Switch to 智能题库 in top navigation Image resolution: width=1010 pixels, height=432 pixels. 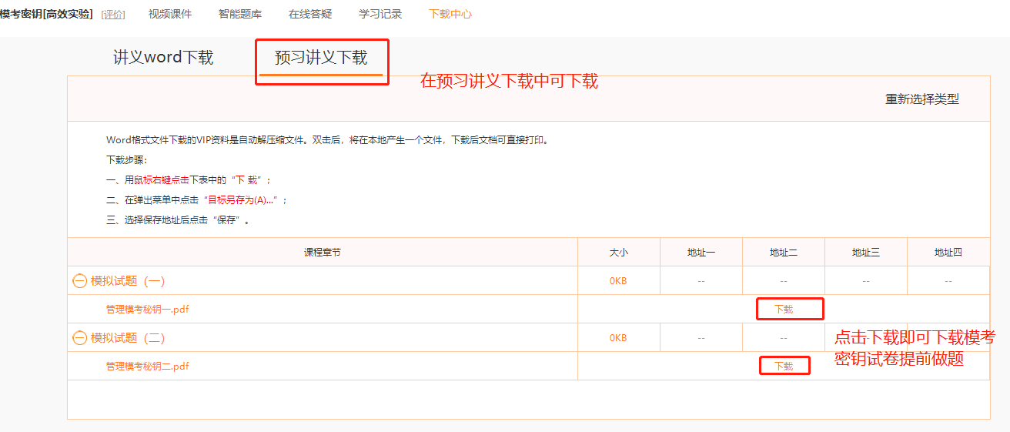pos(240,14)
